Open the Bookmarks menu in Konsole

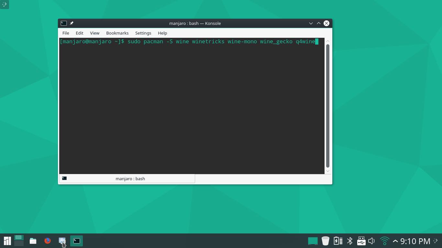pos(117,33)
